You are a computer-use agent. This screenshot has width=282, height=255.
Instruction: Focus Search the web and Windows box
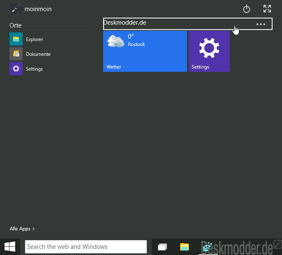[86, 247]
